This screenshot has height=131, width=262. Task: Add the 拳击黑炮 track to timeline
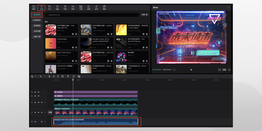pyautogui.click(x=147, y=61)
